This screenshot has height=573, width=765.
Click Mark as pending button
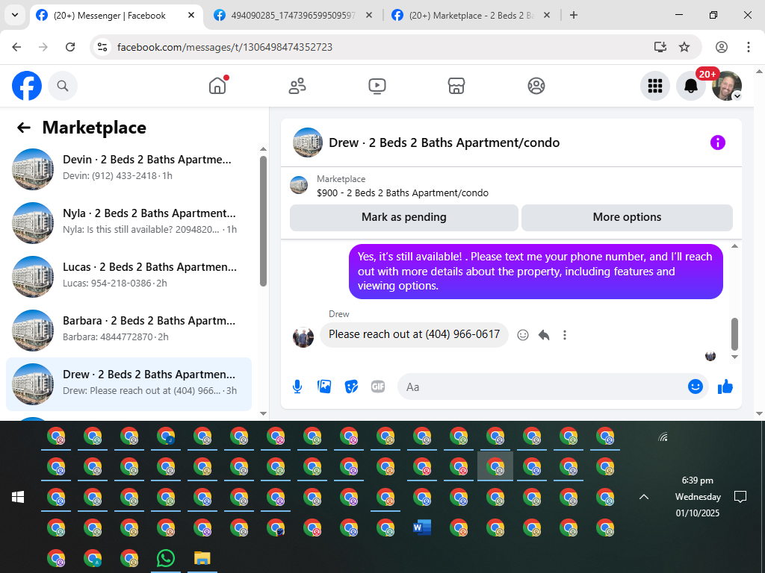click(404, 217)
